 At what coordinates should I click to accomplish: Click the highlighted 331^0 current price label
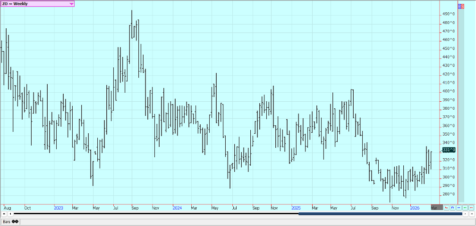449,150
